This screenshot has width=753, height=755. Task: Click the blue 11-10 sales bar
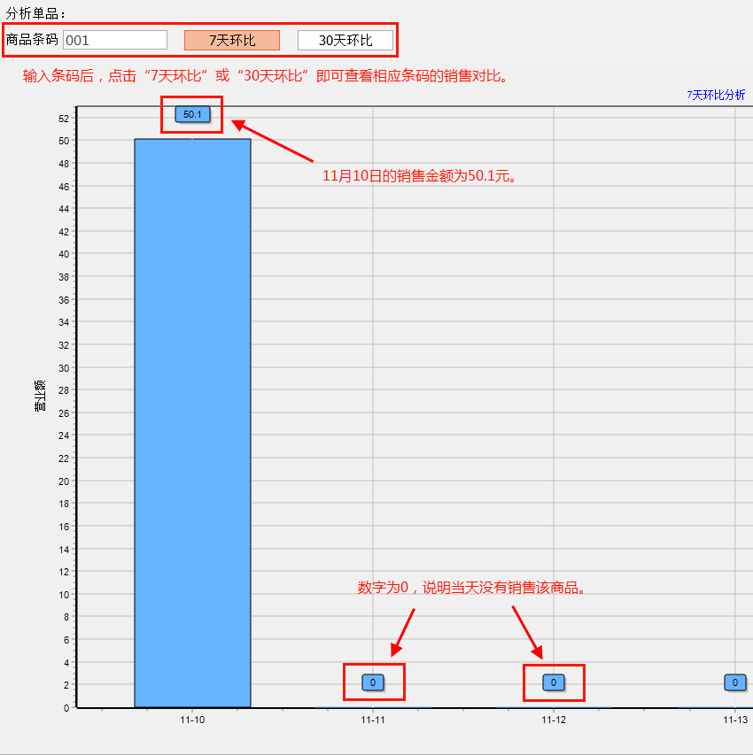click(192, 423)
